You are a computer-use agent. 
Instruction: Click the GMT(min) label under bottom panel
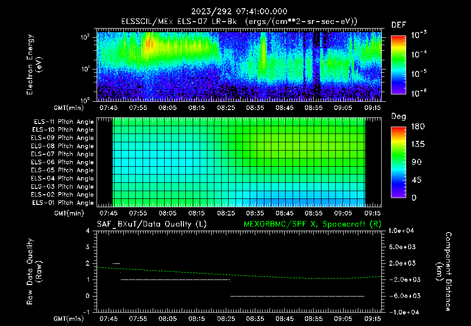pos(69,319)
